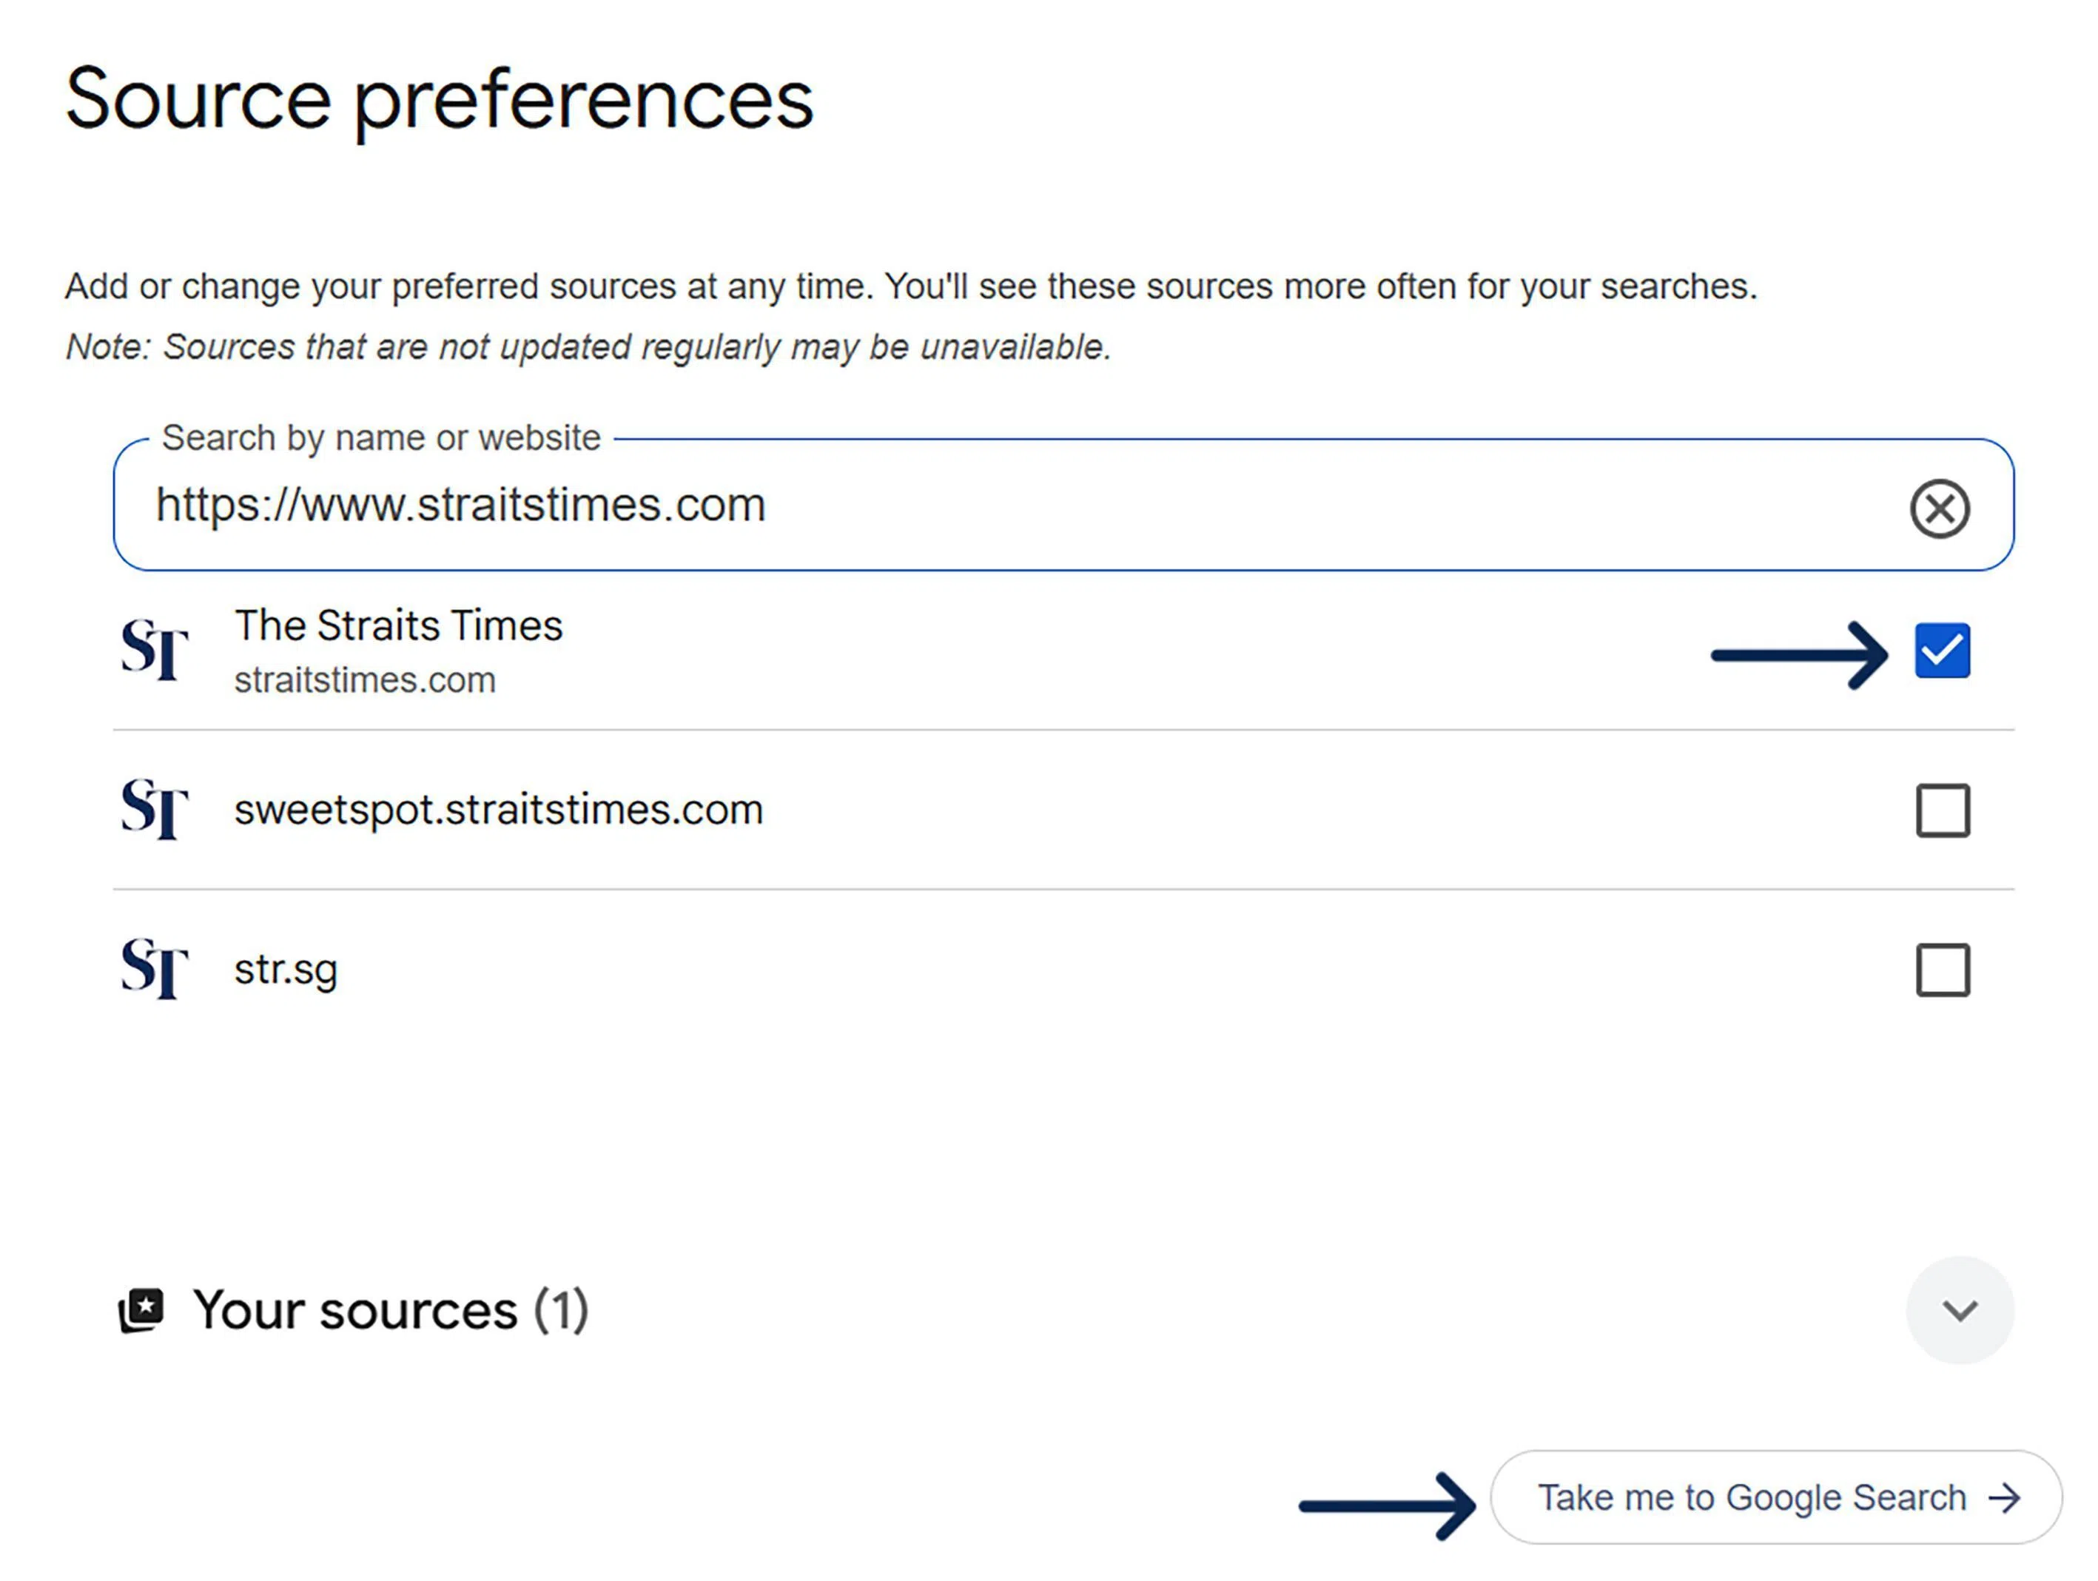Click The Straits Times ST logo
2098x1581 pixels.
tap(155, 650)
